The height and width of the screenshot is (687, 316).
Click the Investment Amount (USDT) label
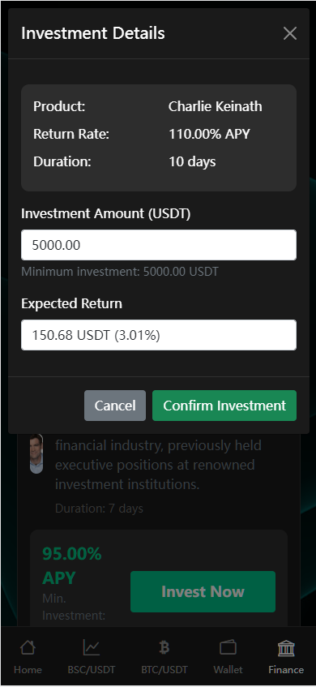pyautogui.click(x=106, y=214)
